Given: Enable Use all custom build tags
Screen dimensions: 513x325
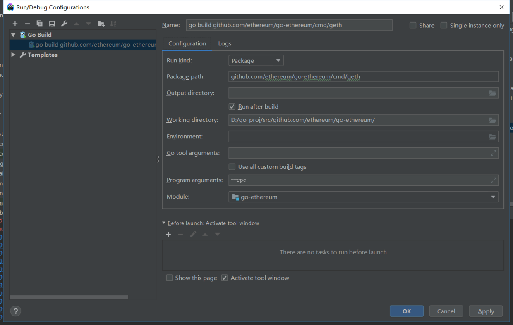Looking at the screenshot, I should 232,167.
